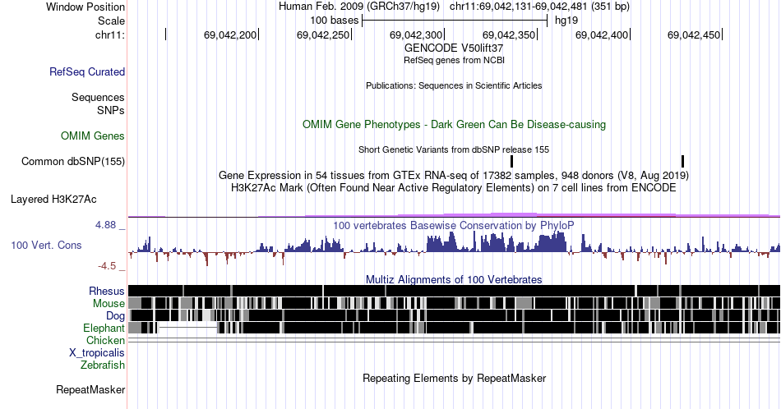Click the 100 vertebrates Basewise Conservation title

click(x=454, y=225)
